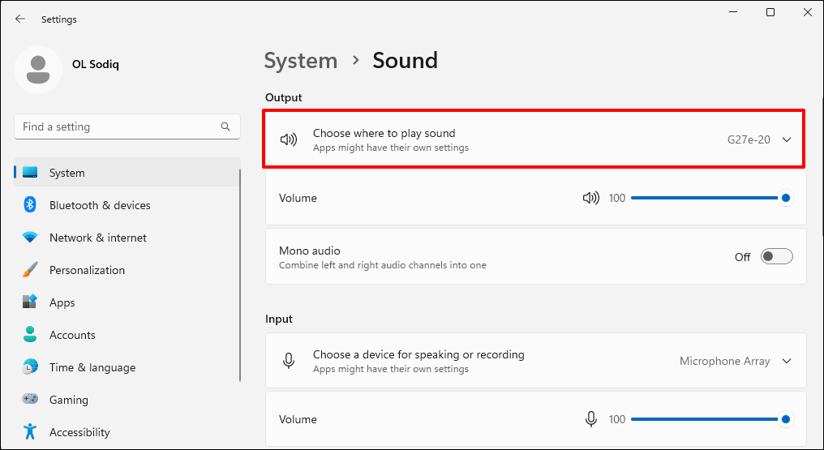Viewport: 824px width, 450px height.
Task: Open the Choose where to play sound row
Action: [x=487, y=139]
